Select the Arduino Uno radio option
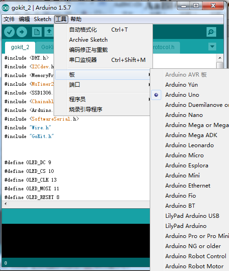 click(x=156, y=95)
